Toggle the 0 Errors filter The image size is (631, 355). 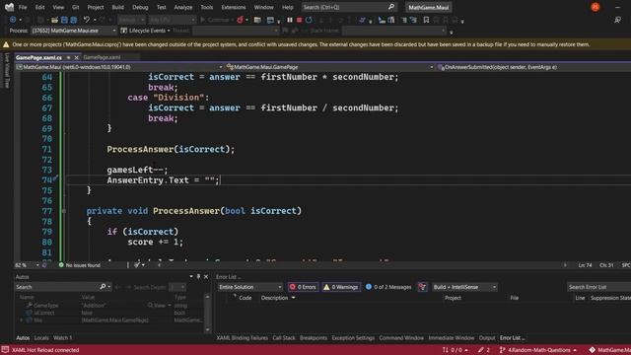tap(303, 287)
